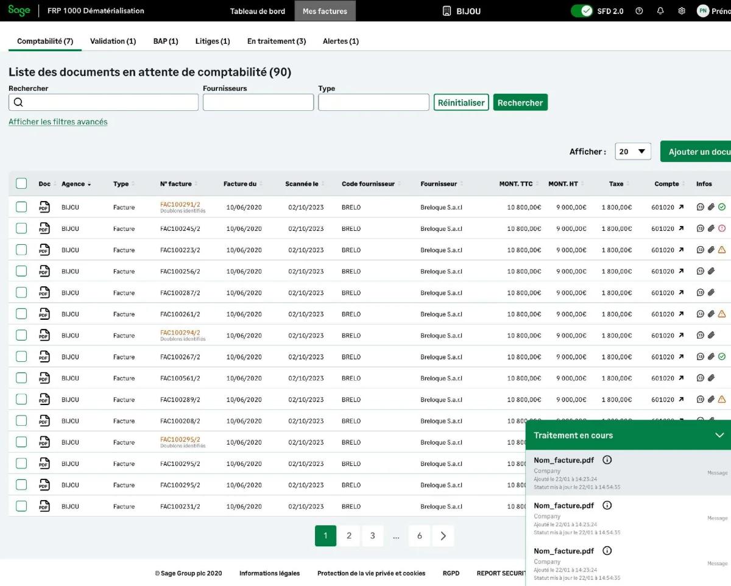Open the PDF icon of invoice FAC100245/2
This screenshot has height=586, width=731.
(44, 228)
